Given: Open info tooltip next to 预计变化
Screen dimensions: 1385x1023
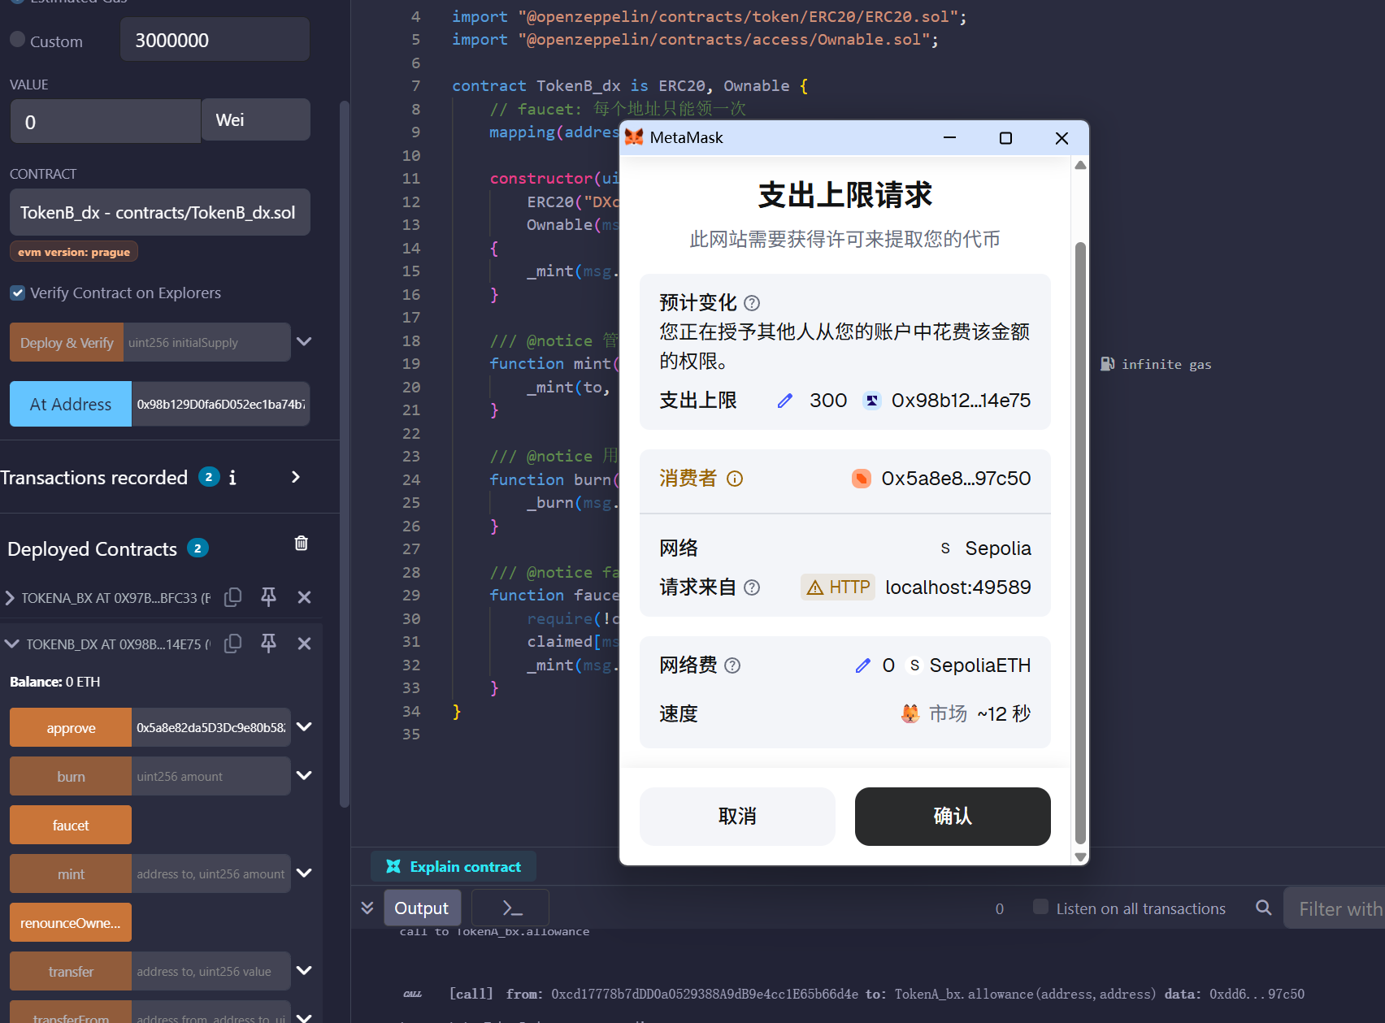Looking at the screenshot, I should [x=752, y=303].
